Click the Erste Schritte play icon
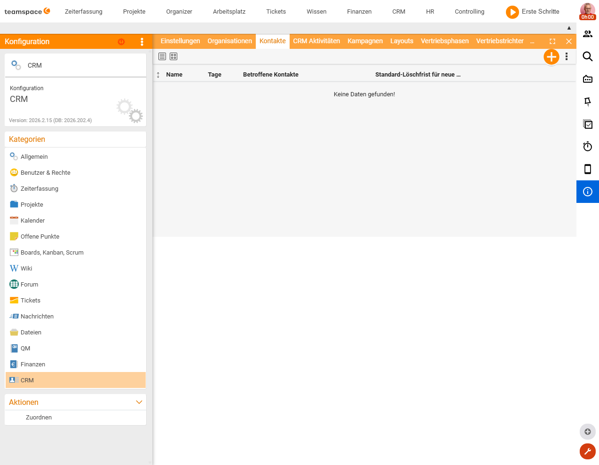This screenshot has width=599, height=465. 512,12
